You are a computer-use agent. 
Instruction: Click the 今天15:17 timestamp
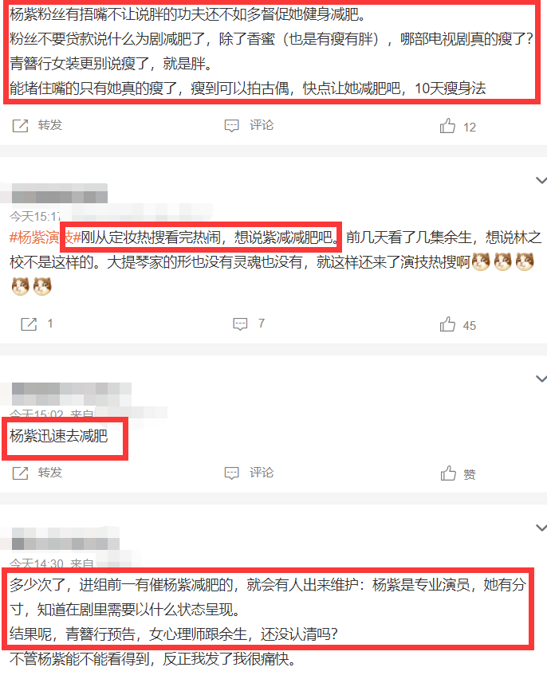click(x=34, y=216)
